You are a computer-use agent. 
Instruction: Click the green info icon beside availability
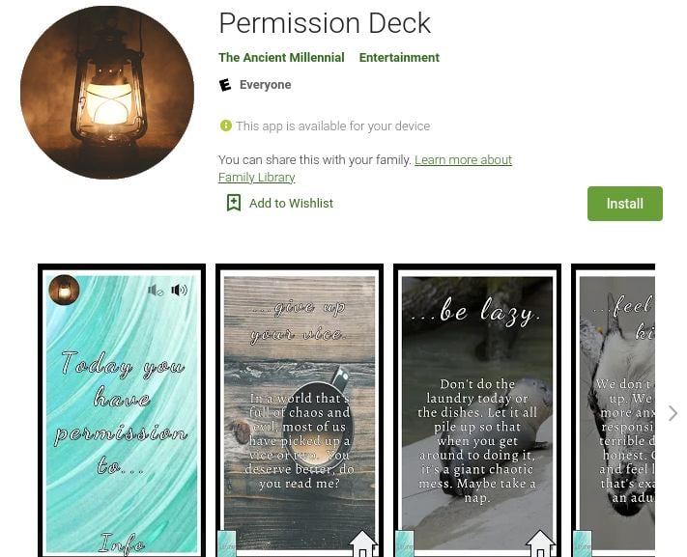click(x=226, y=126)
